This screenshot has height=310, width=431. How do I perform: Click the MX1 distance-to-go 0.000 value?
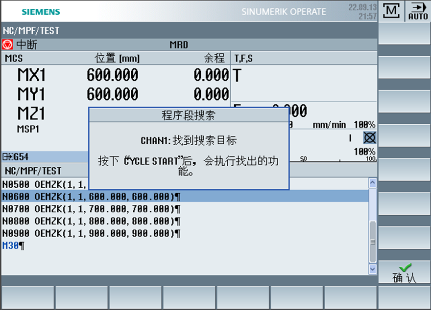(211, 75)
